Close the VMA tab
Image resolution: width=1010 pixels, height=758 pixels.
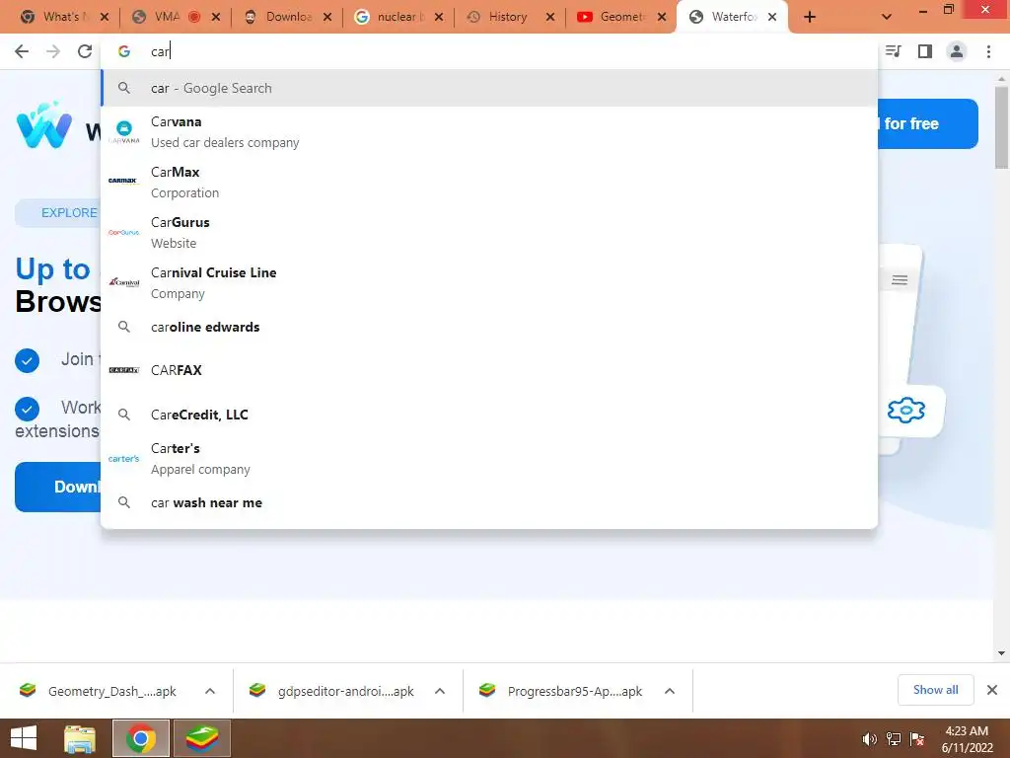pos(216,18)
